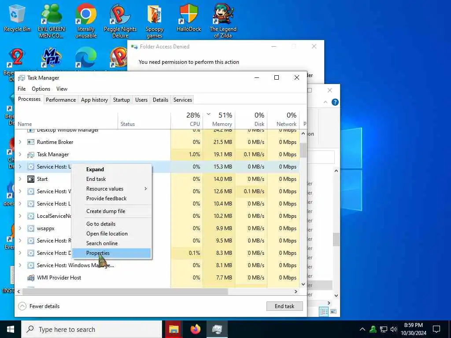Switch to the Users tab
451x338 pixels.
141,100
